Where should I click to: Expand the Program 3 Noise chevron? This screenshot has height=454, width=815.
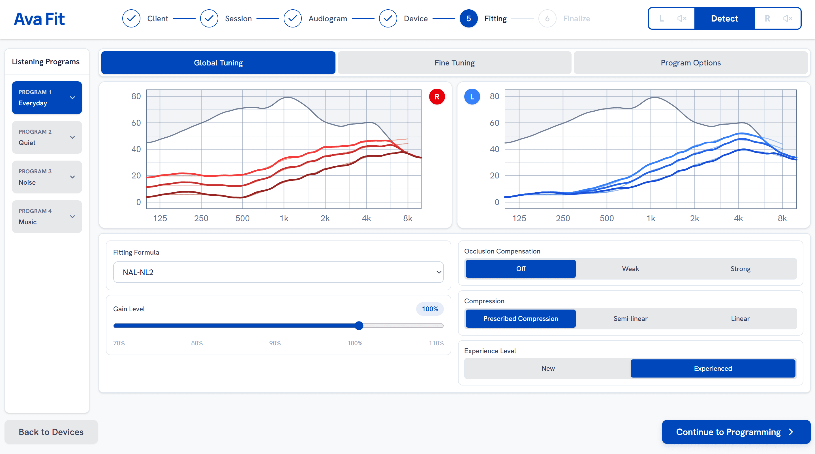72,177
